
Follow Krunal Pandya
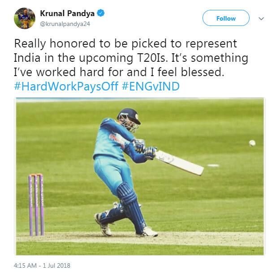click(226, 18)
